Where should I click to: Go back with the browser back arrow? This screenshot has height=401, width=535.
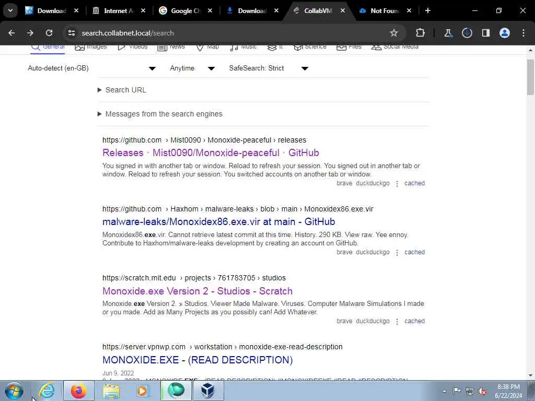(x=11, y=33)
